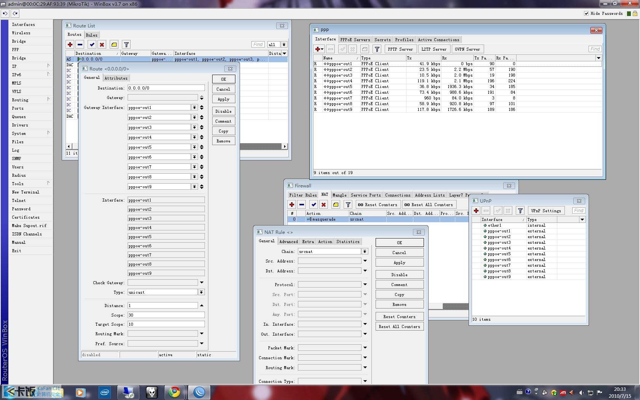The height and width of the screenshot is (400, 640).
Task: Open Attributes tab in Route dialog
Action: point(116,78)
